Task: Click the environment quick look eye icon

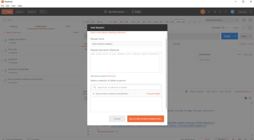Action: [x=244, y=20]
